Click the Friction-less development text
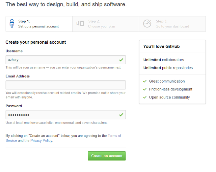 [x=170, y=89]
